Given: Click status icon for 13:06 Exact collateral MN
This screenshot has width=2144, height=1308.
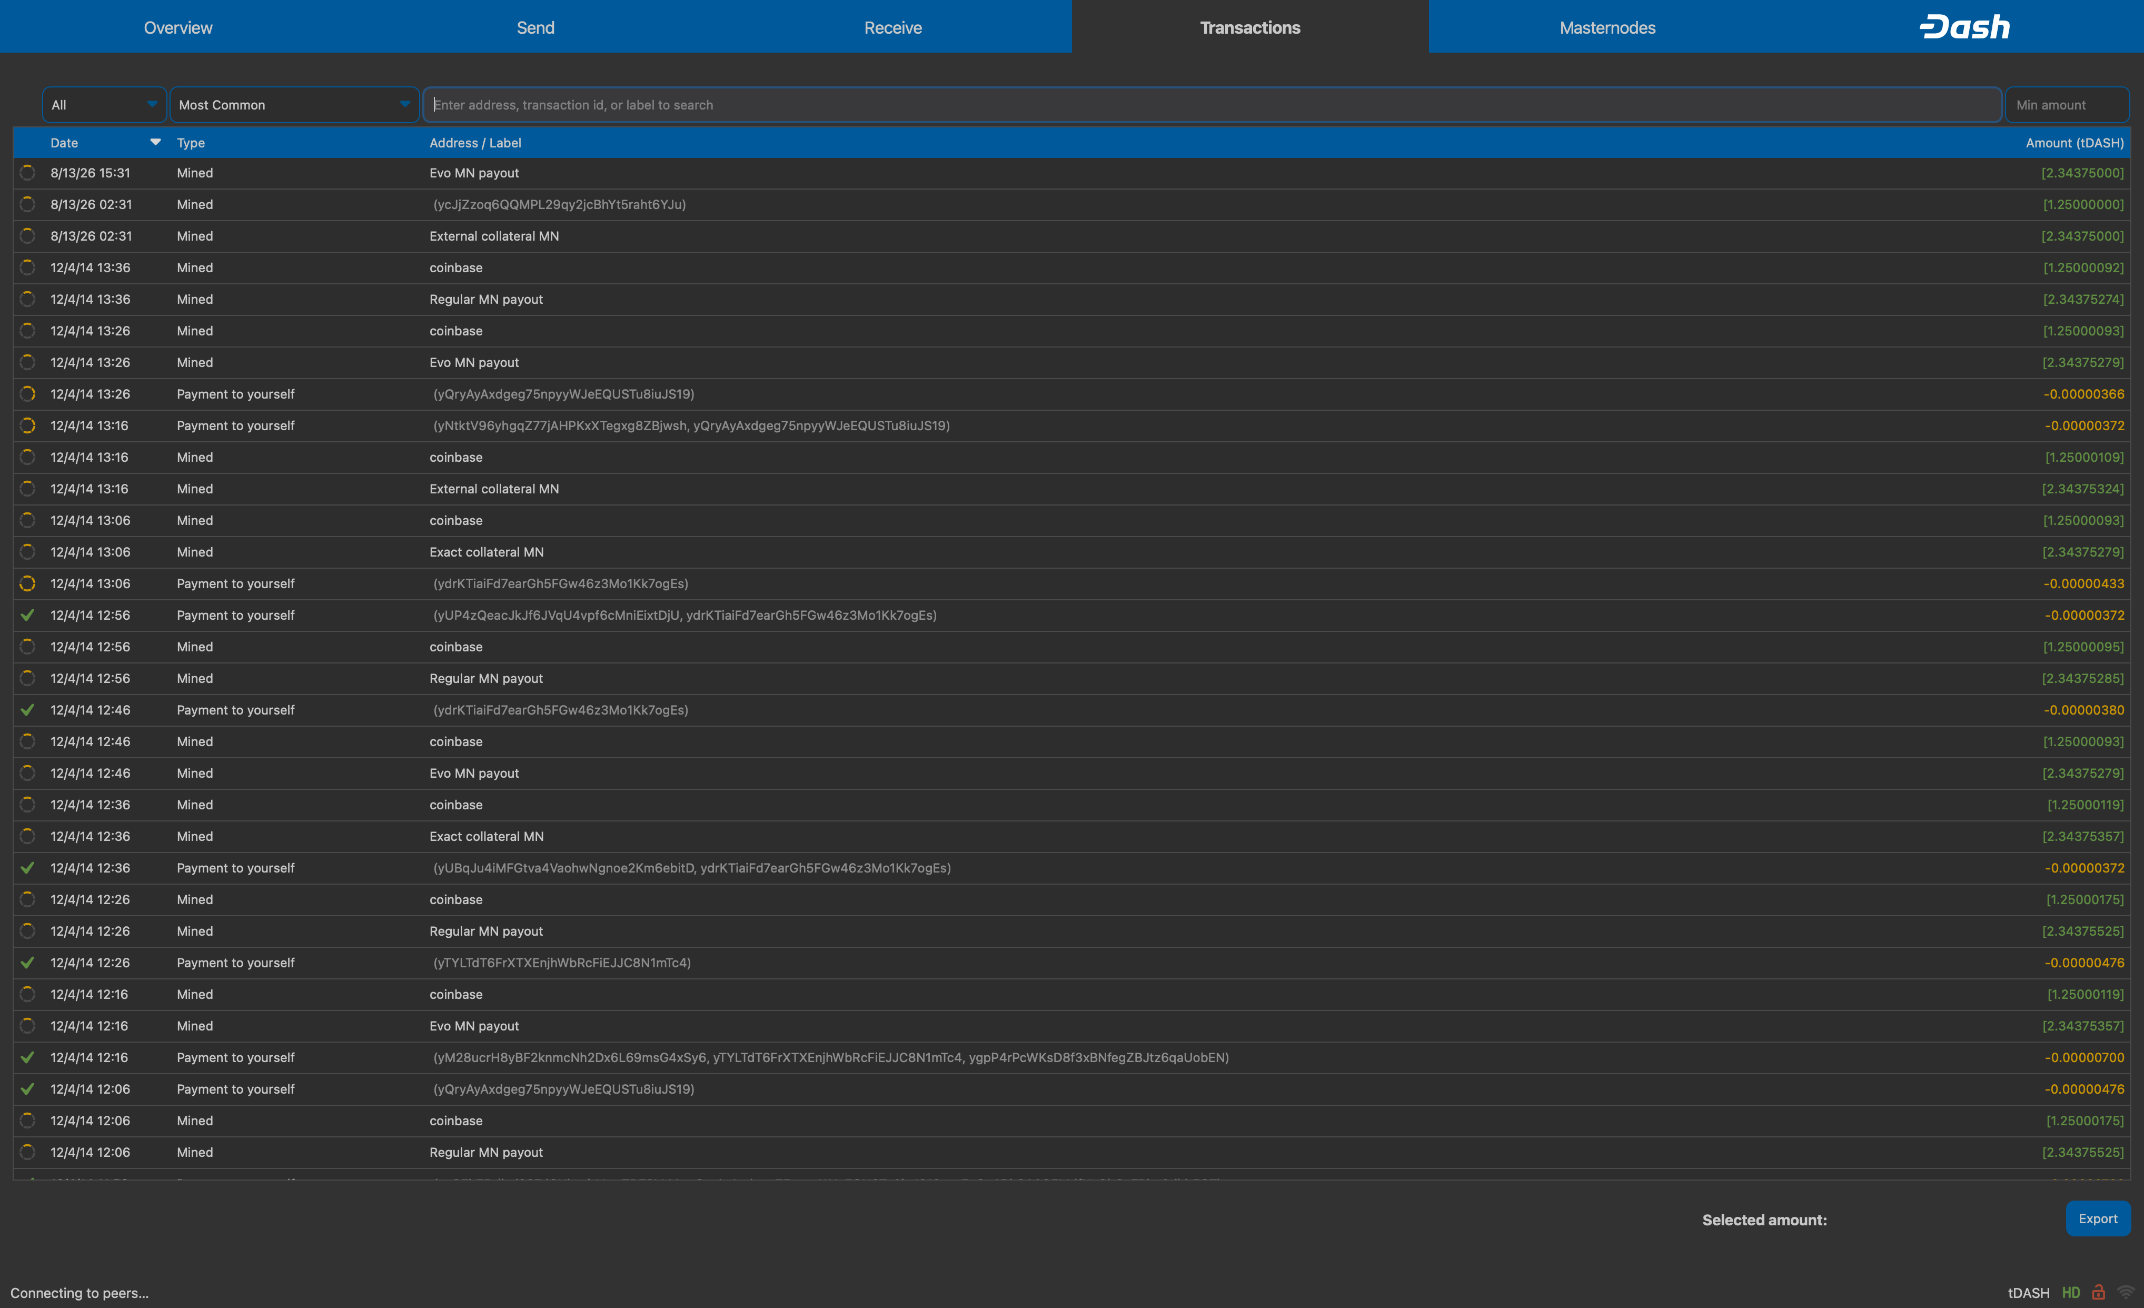Looking at the screenshot, I should point(28,552).
